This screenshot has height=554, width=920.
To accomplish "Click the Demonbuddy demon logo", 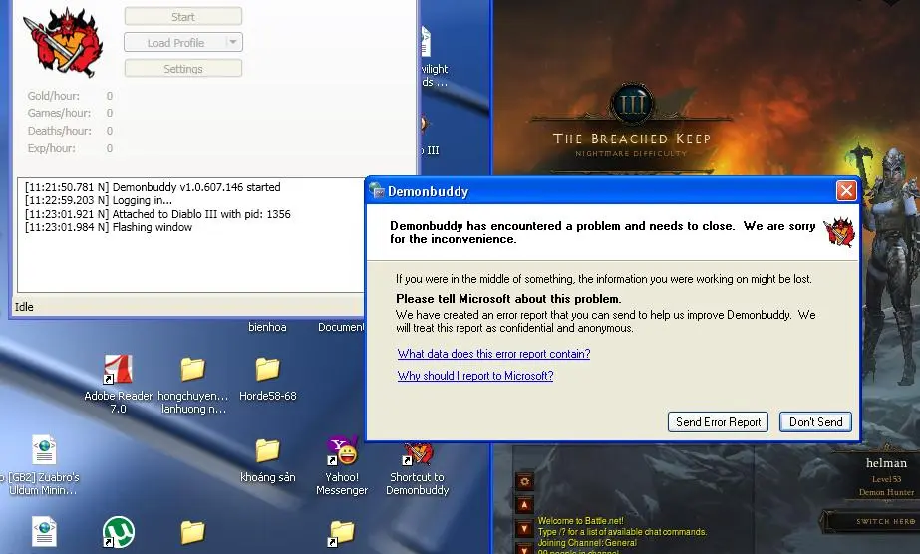I will [62, 43].
